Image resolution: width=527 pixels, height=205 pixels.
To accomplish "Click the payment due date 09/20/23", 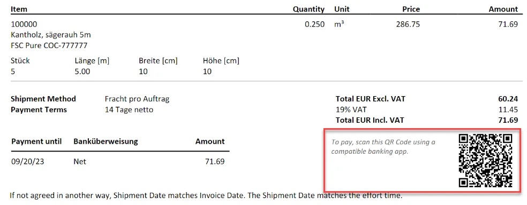I will click(27, 161).
